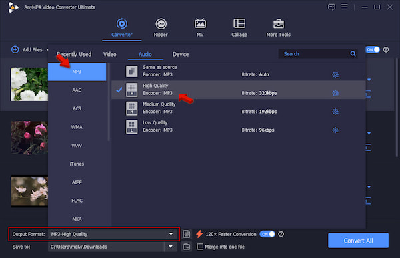Select AC3 format in sidebar
400x258 pixels.
(x=77, y=108)
